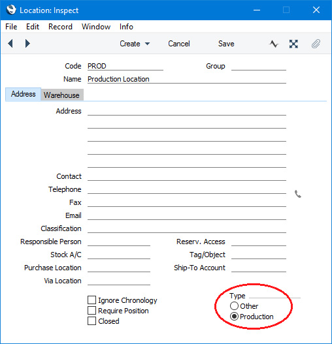332x344 pixels.
Task: Open attachments paperclip icon
Action: click(x=316, y=44)
